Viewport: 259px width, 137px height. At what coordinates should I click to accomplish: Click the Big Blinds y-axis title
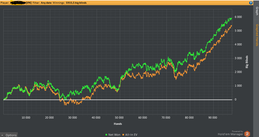pos(247,62)
